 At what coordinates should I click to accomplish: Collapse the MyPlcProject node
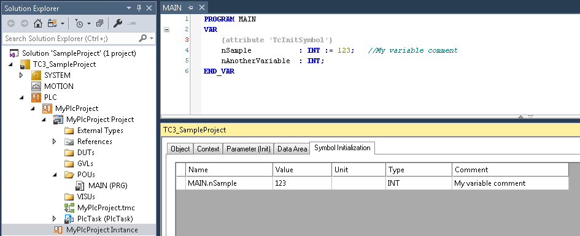32,108
